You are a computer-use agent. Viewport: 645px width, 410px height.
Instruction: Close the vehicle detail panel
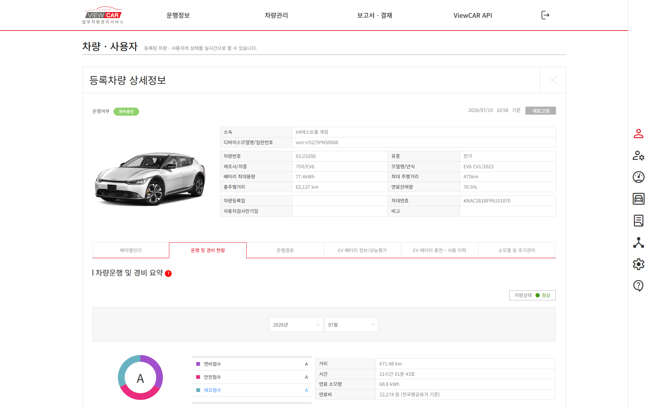[x=553, y=80]
